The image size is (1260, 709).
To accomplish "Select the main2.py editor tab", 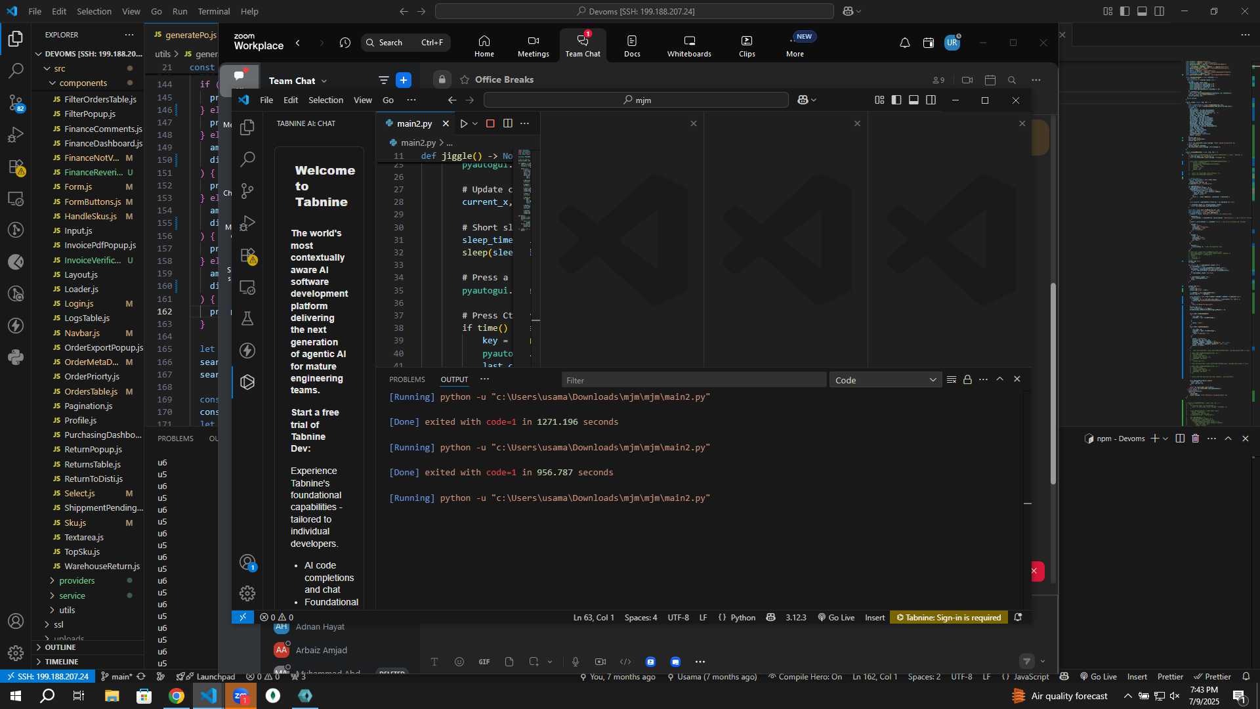I will pyautogui.click(x=414, y=123).
